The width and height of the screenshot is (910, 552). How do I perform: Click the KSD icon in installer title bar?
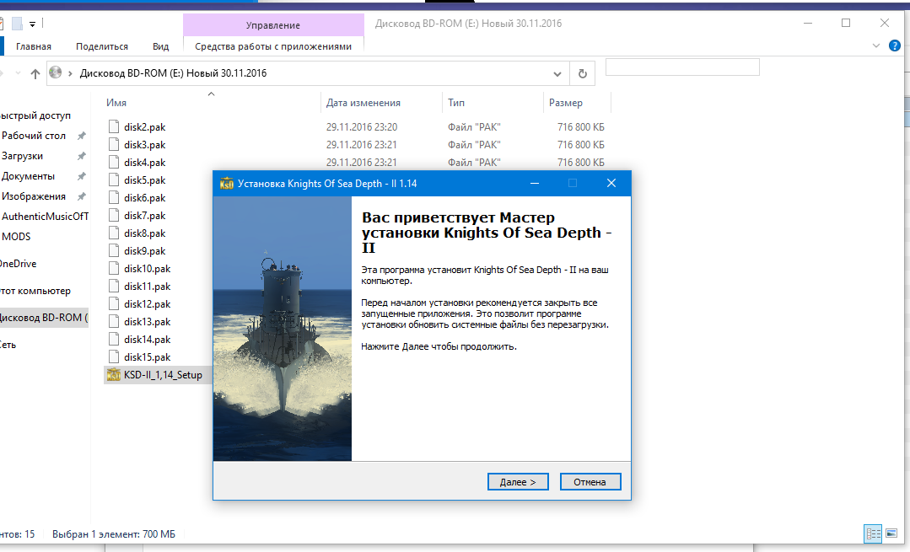226,184
